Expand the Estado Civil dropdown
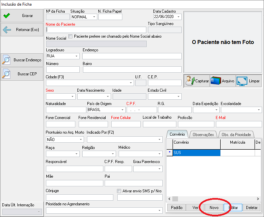The height and width of the screenshot is (217, 264). pos(178,96)
